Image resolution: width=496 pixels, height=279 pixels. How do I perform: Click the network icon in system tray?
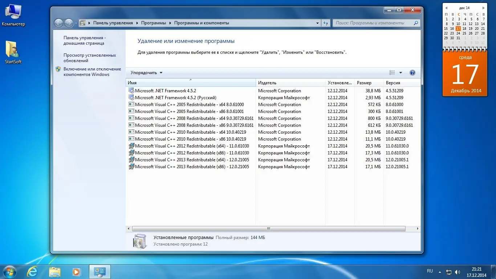(x=449, y=272)
